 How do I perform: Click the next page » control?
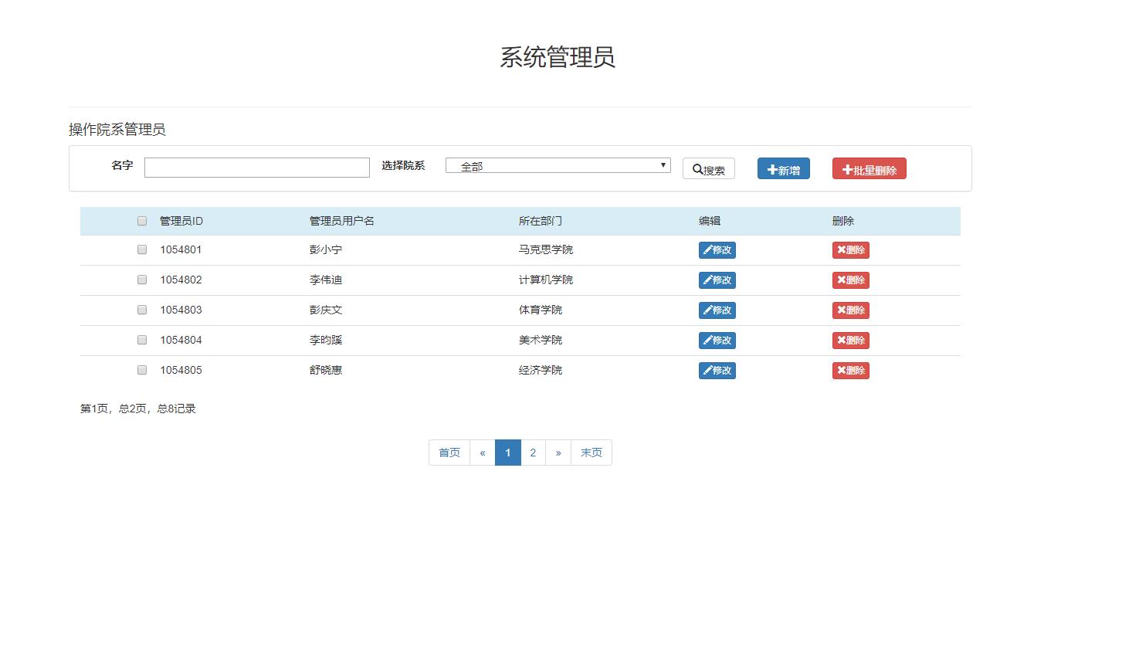[x=558, y=453]
